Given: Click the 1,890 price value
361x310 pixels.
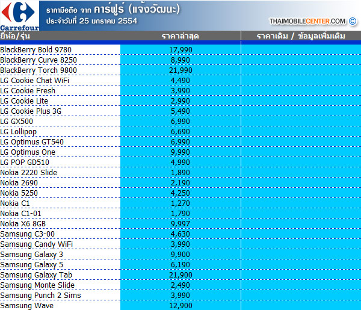Looking at the screenshot, I should click(x=180, y=173).
